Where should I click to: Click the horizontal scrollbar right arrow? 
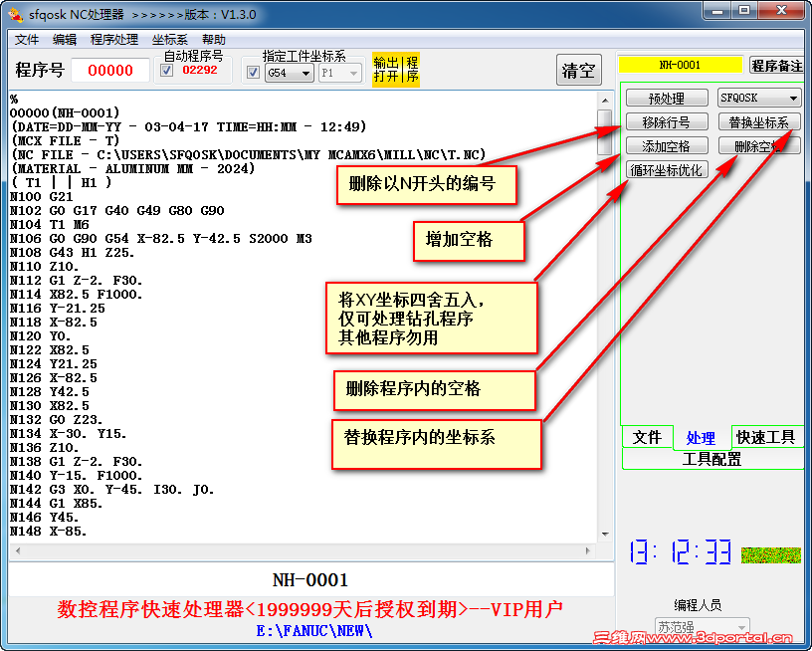coord(588,551)
